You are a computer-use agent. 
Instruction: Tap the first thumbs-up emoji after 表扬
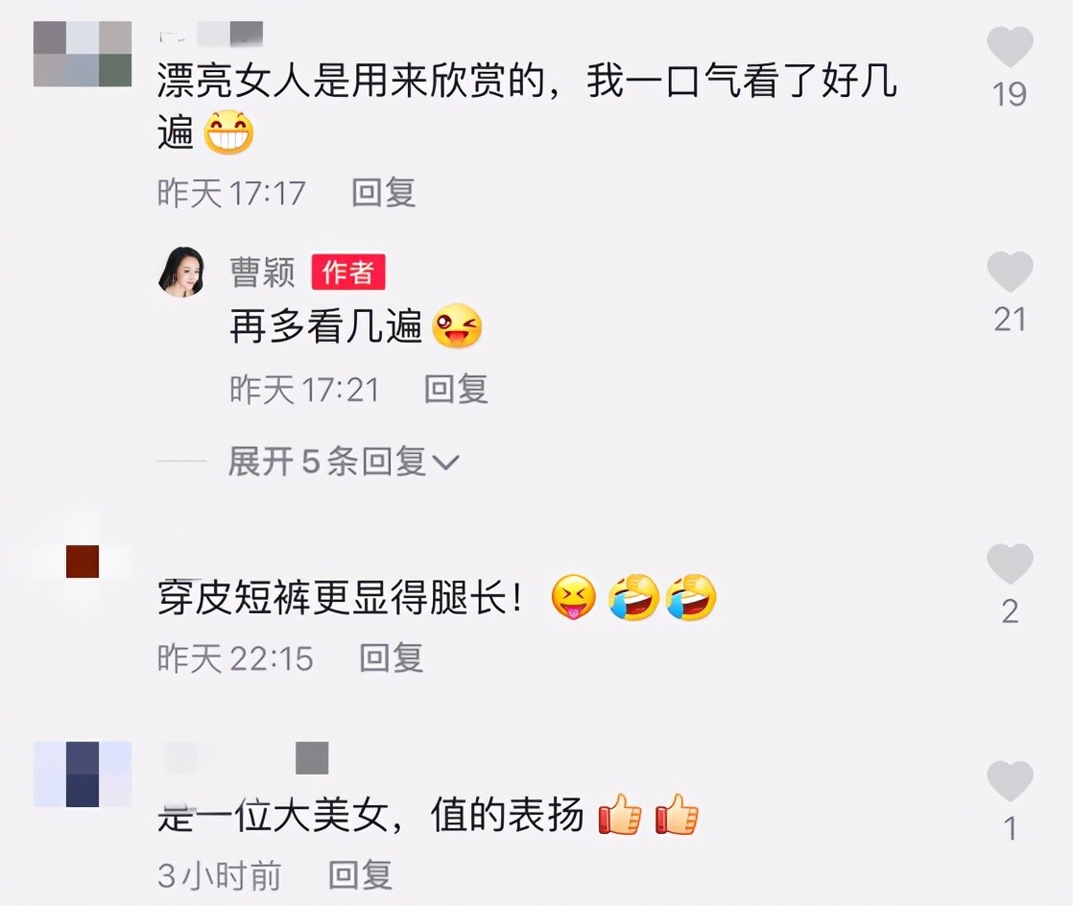(620, 814)
